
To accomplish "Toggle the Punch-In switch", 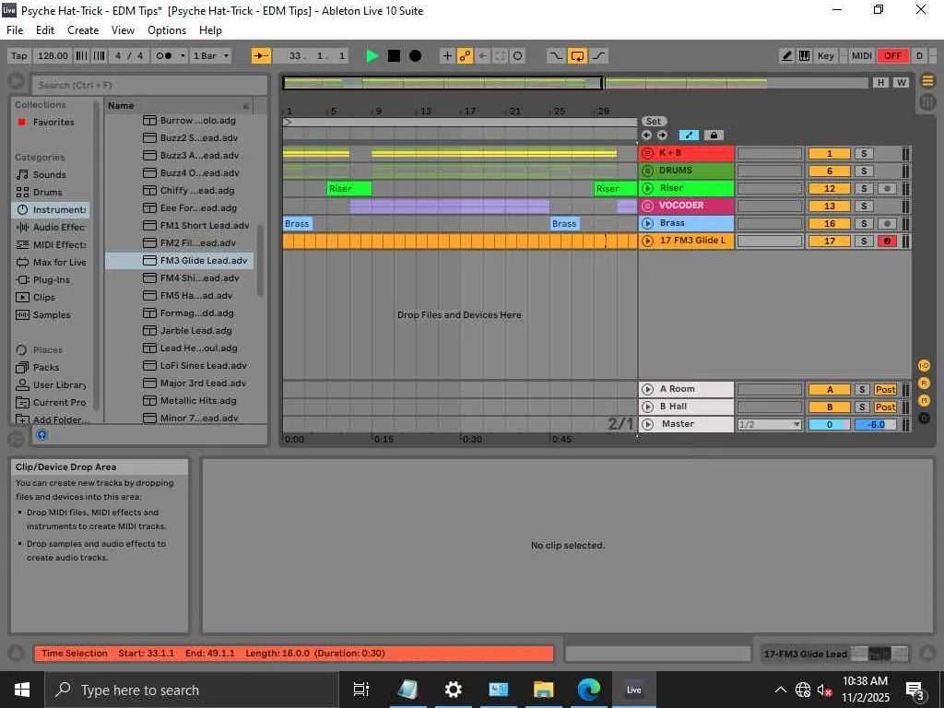I will tap(556, 56).
